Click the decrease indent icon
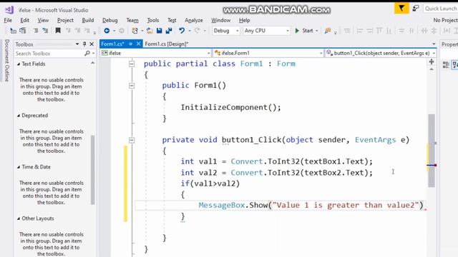Screen dimensions: 458x257 (36, 31)
